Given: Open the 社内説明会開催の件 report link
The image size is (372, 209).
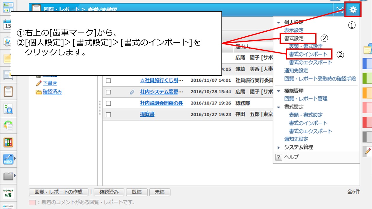Looking at the screenshot, I should tap(161, 103).
